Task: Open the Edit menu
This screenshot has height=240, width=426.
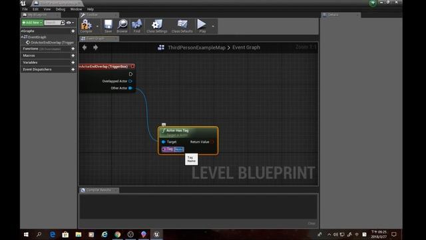Action: point(35,9)
